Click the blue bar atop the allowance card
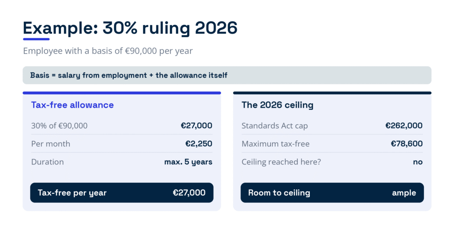453x226 pixels. (x=122, y=93)
